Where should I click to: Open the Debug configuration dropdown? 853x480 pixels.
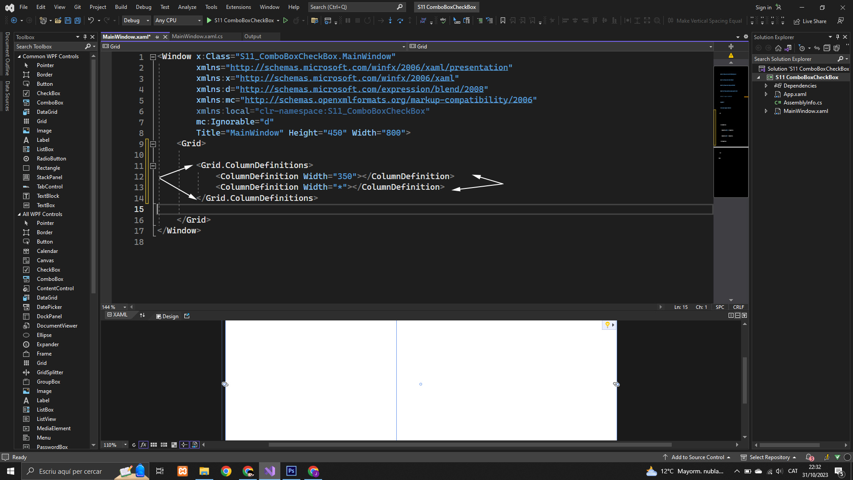[136, 20]
